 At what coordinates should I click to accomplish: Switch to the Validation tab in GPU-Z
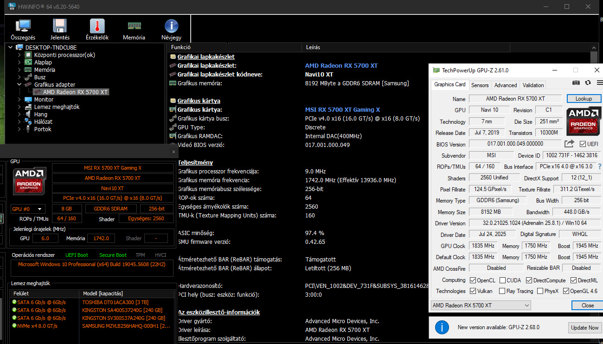(x=533, y=85)
